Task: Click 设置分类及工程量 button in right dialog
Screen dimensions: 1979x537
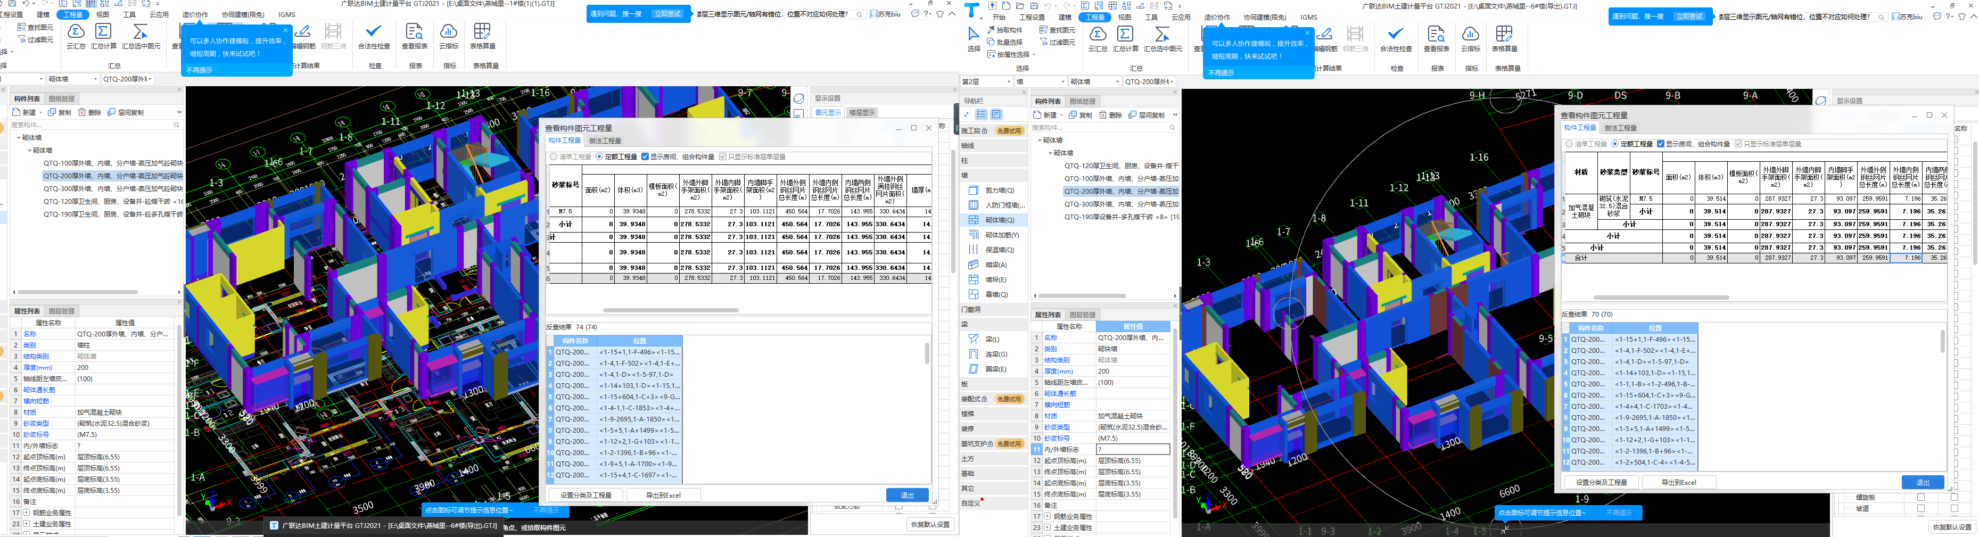Action: [x=1601, y=483]
